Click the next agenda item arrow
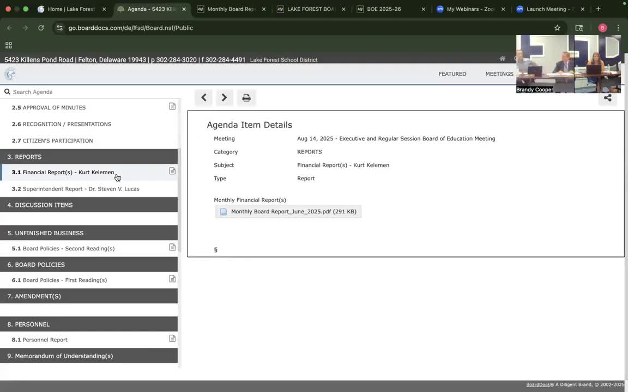Screen dimensions: 628x392 [x=224, y=97]
